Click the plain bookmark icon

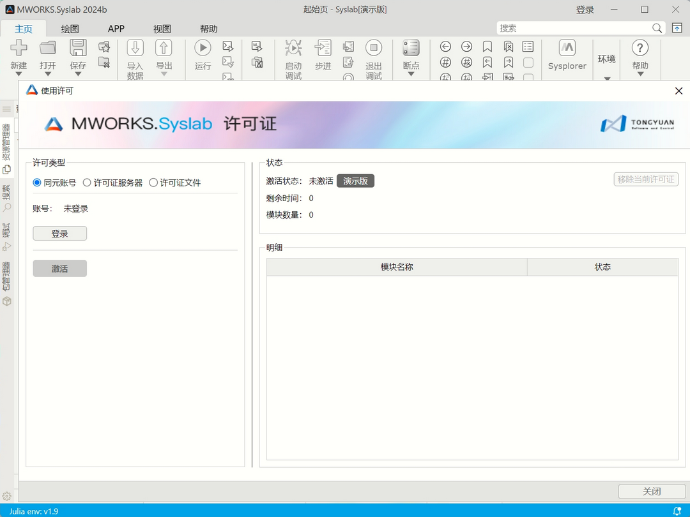coord(487,47)
